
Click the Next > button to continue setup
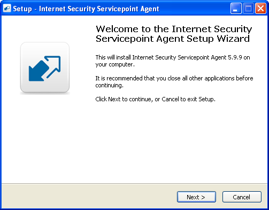coord(196,197)
